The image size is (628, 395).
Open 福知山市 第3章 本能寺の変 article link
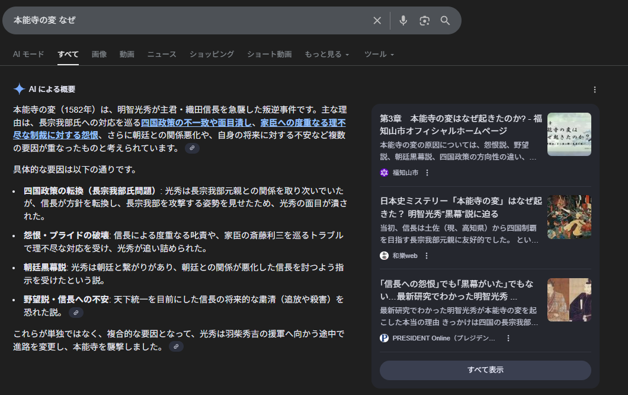point(460,125)
